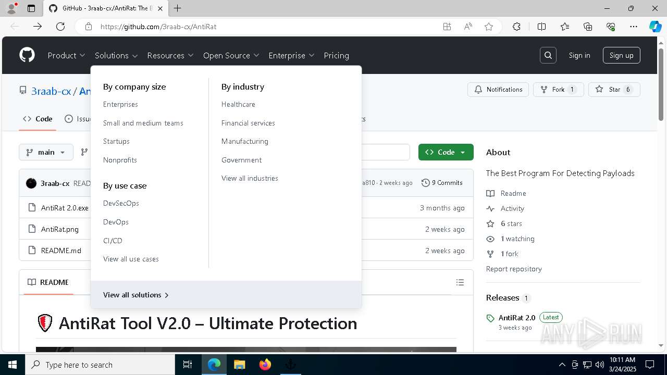Open browser Extensions puzzle icon
This screenshot has height=375, width=667.
coord(516,27)
